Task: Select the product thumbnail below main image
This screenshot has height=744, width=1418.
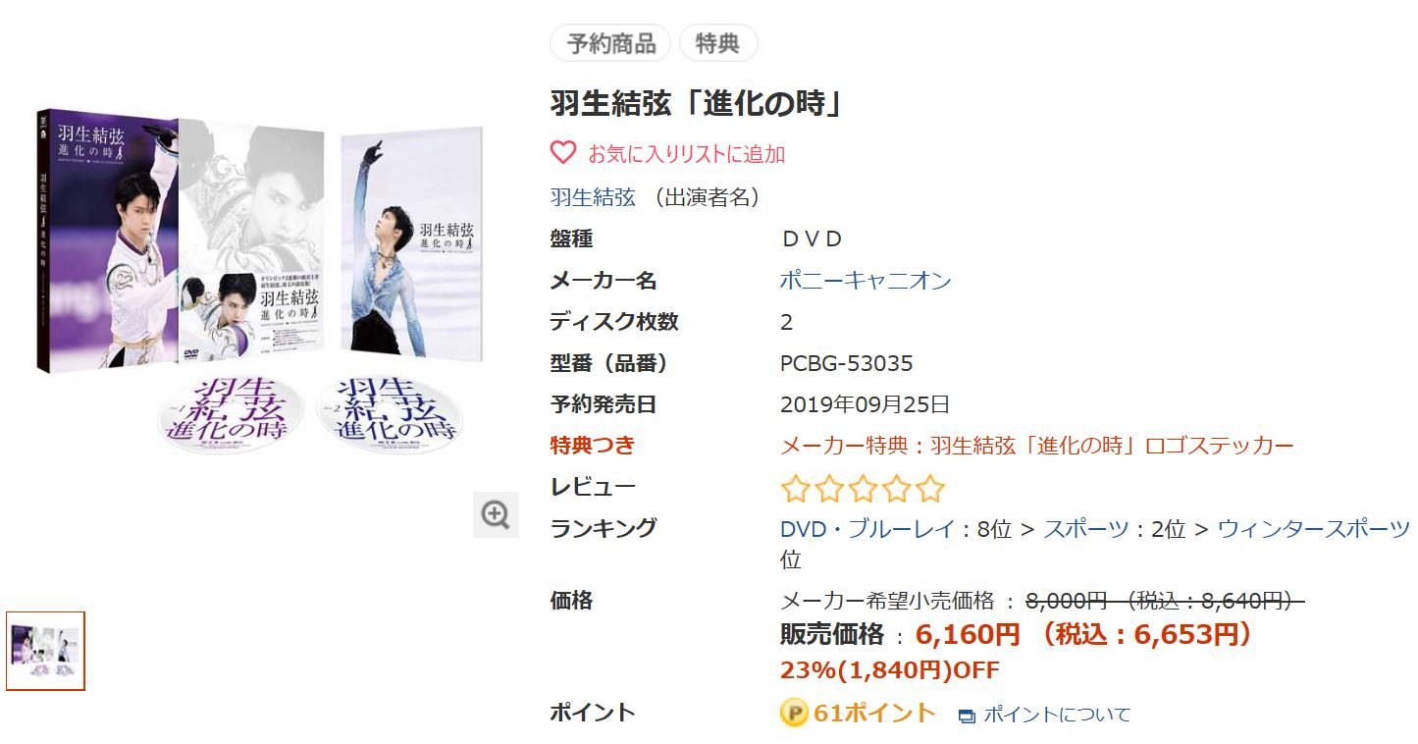Action: 45,651
